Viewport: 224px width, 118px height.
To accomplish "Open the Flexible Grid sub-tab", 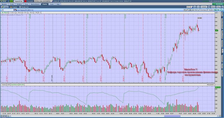I will [24, 7].
